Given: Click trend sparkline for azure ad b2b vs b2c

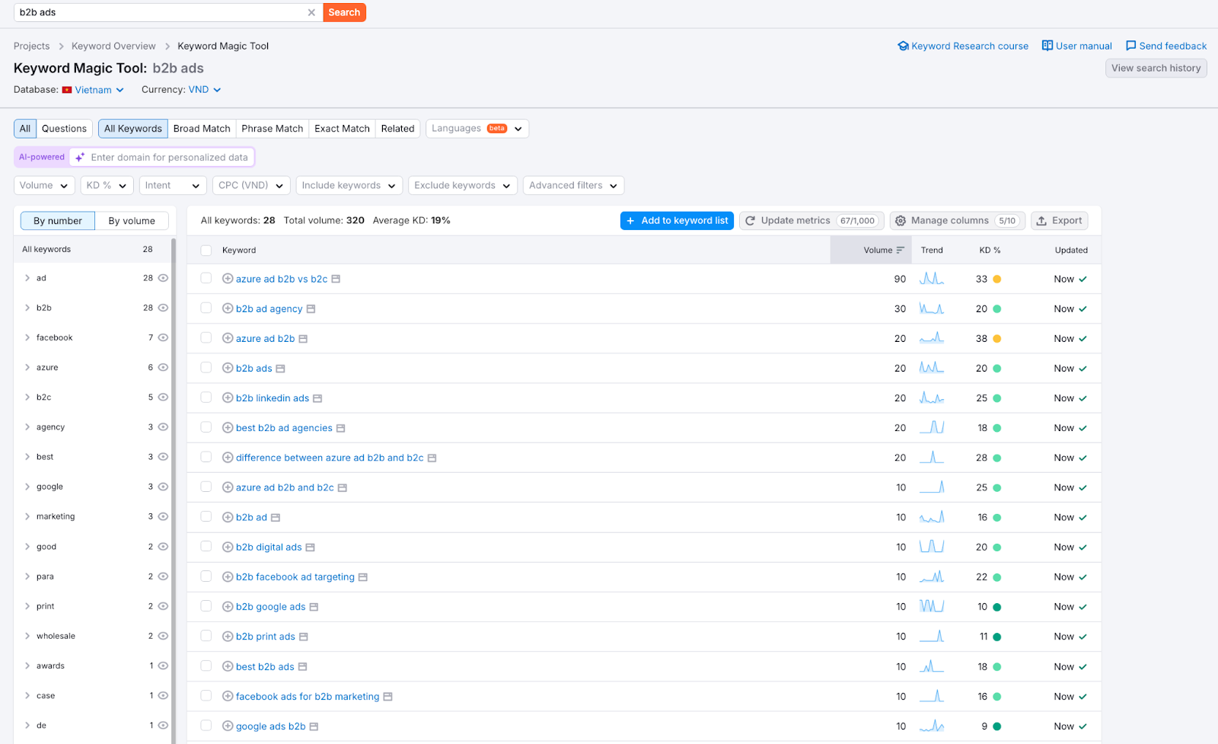Looking at the screenshot, I should click(x=932, y=279).
